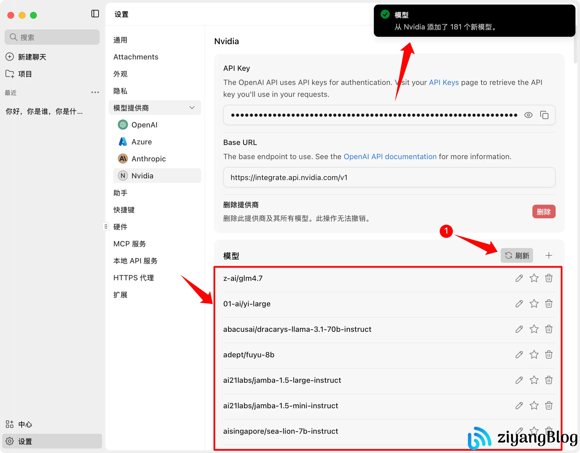The width and height of the screenshot is (580, 453).
Task: Reveal the hidden API key
Action: 528,115
